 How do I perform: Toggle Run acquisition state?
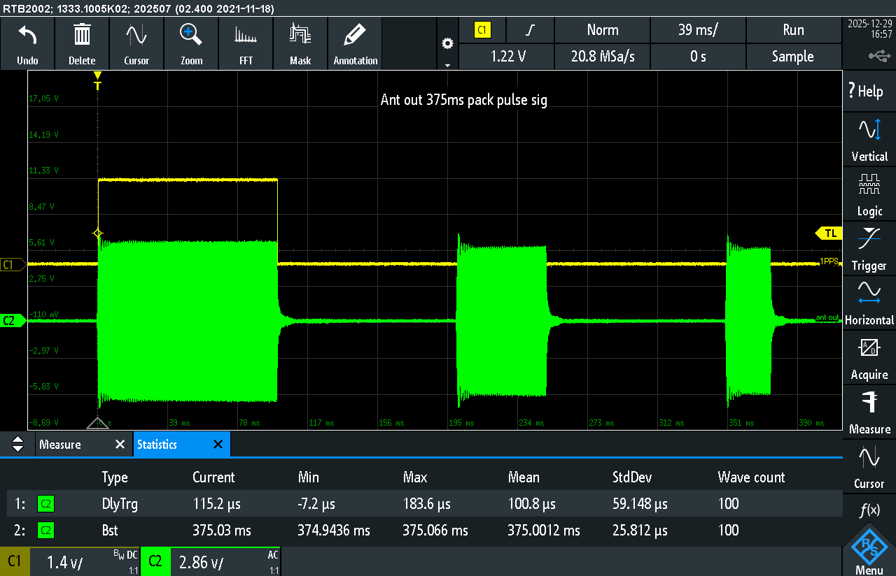(x=793, y=30)
